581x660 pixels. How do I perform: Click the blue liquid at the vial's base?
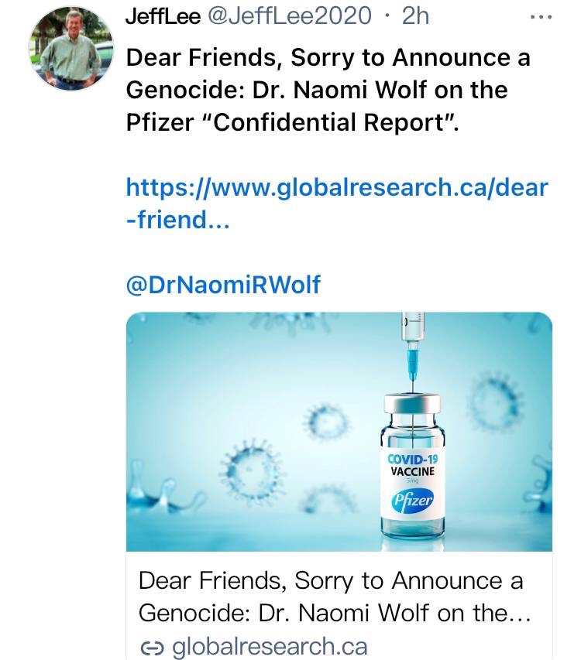click(412, 532)
